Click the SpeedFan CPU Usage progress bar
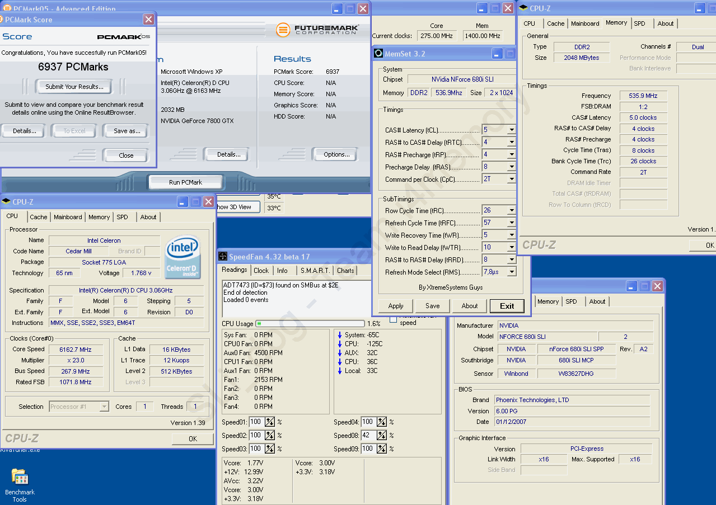The image size is (716, 505). [x=310, y=323]
